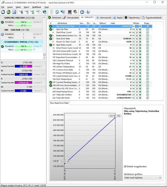Click the disk list scroll down arrow

[44, 58]
